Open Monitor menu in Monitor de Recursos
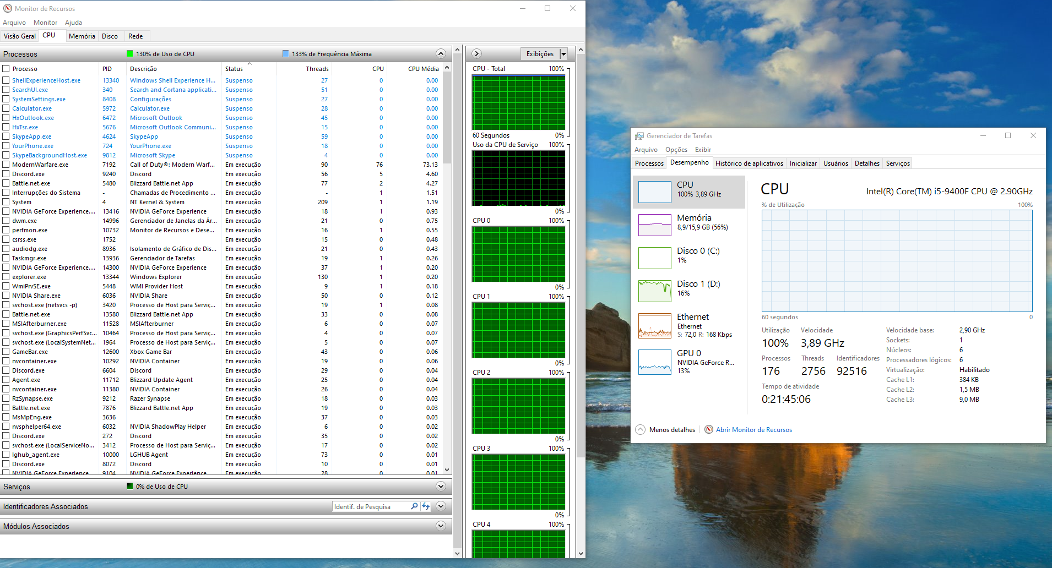 45,23
